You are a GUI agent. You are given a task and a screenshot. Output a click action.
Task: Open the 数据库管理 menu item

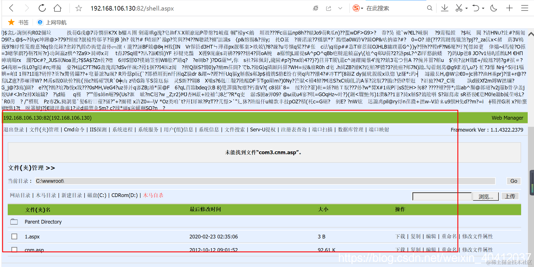tap(350, 130)
